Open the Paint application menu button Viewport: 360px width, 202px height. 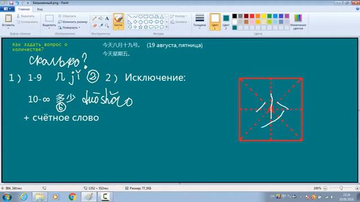(7, 9)
